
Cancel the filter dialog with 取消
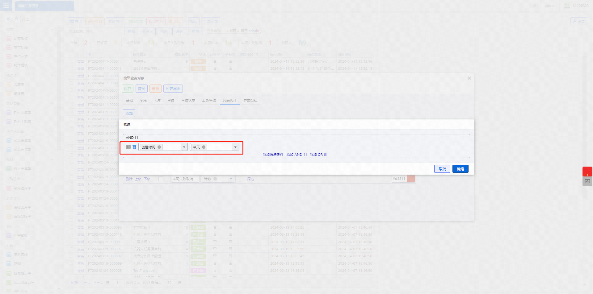pos(442,169)
